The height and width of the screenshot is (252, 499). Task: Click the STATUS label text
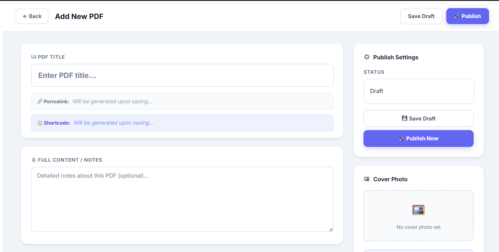374,72
